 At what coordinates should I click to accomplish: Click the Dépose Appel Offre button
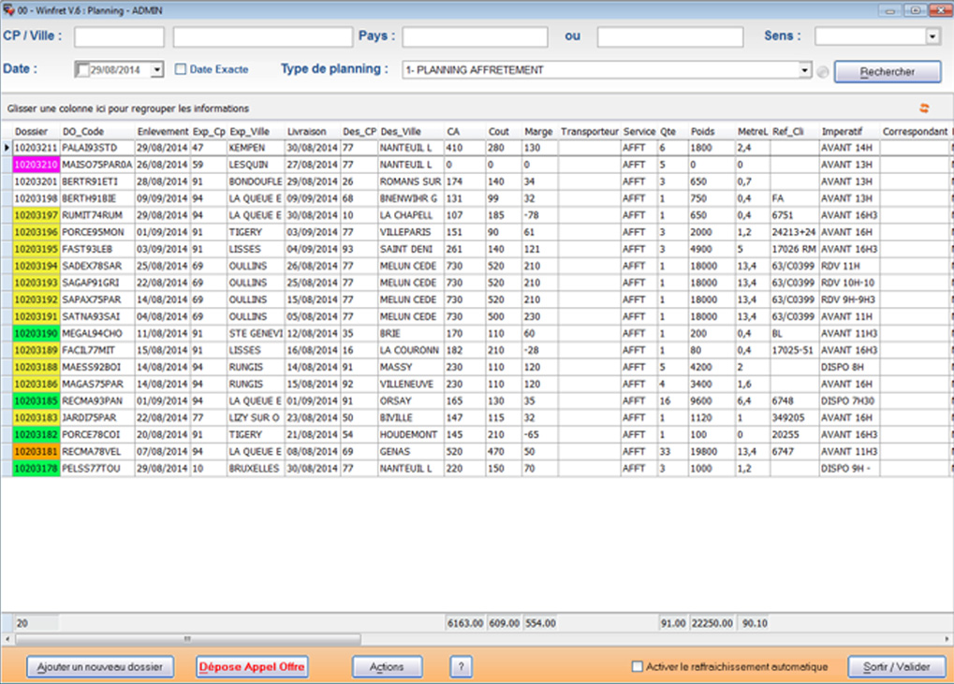(x=252, y=667)
